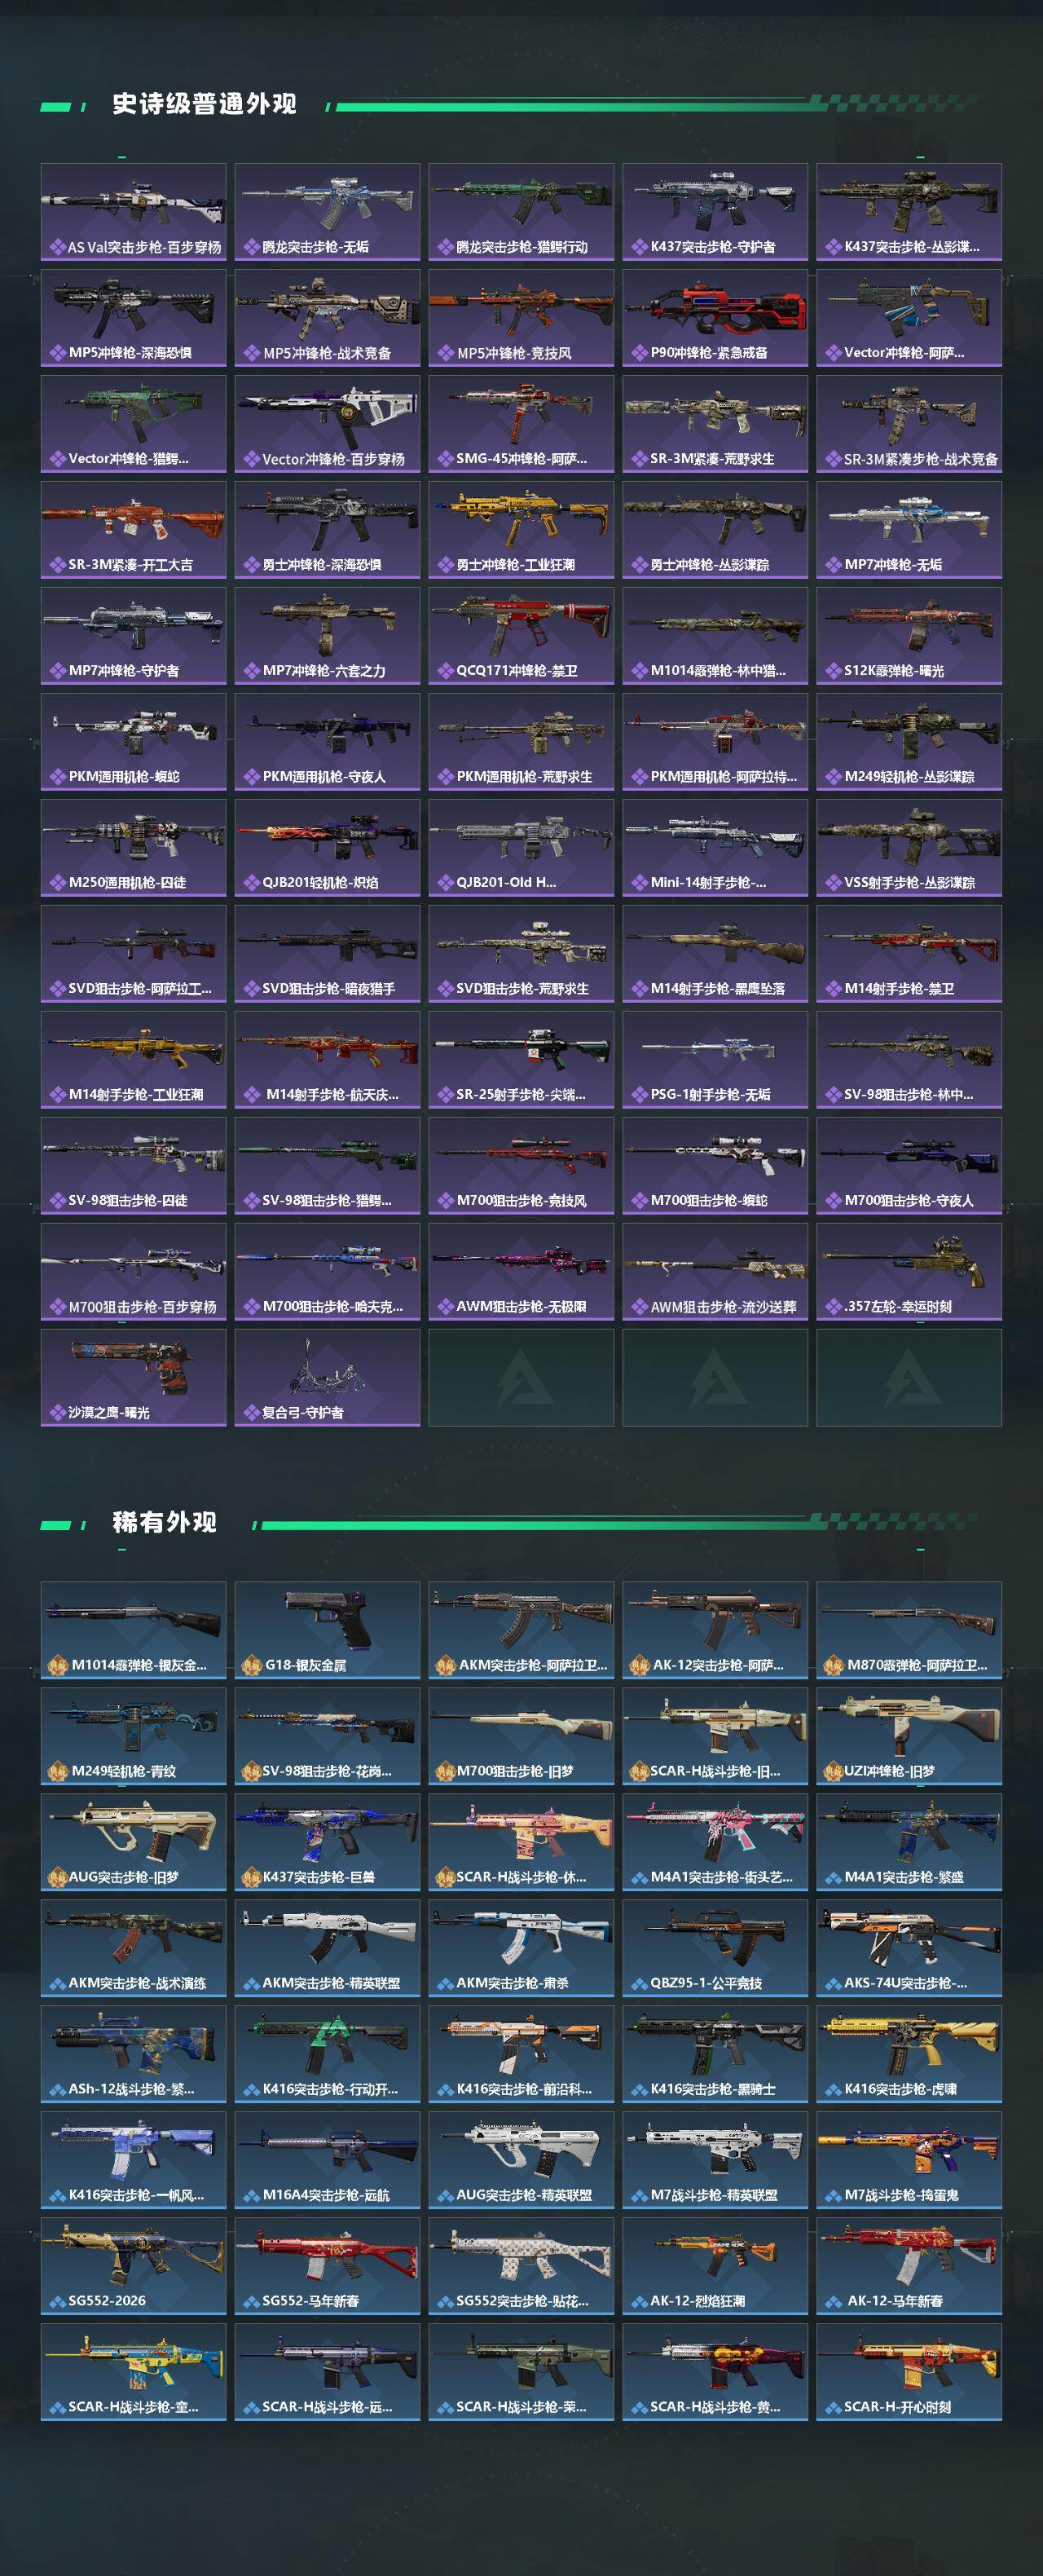Screen dimensions: 1043x2576
Task: Choose the 复合弓-守护者 bow skin
Action: (327, 1378)
